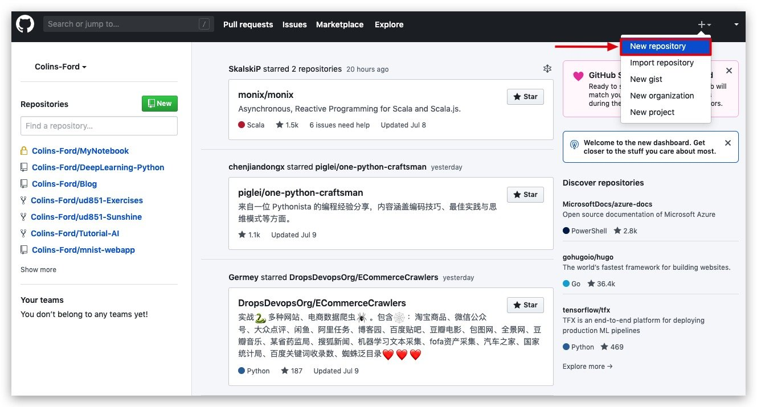Click the PowerShell language label

(x=589, y=231)
